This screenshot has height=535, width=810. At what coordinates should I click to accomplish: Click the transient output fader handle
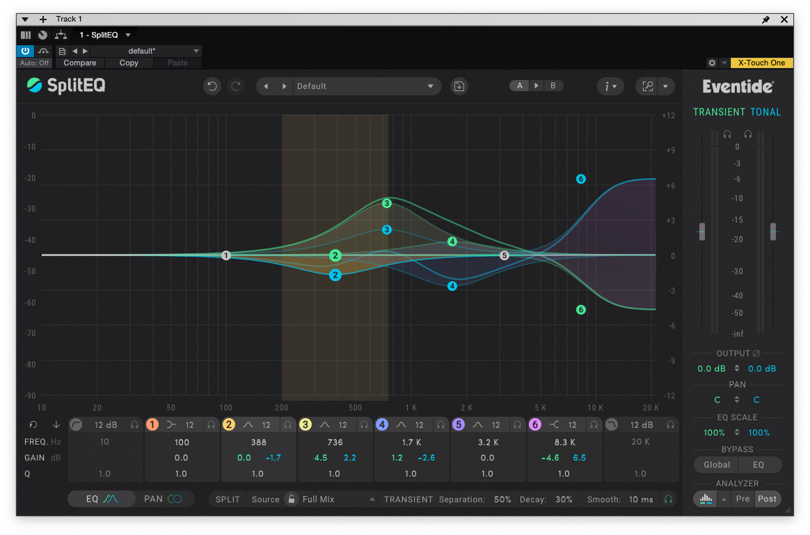tap(701, 232)
